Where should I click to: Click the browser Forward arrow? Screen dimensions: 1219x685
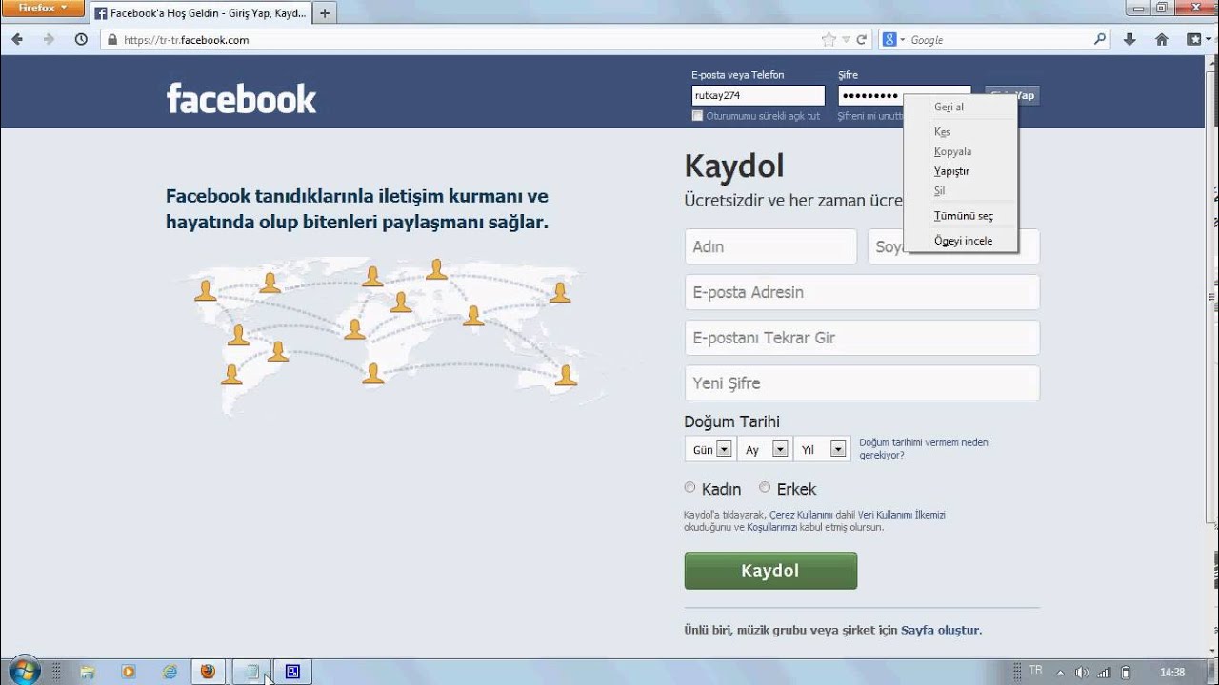point(49,40)
